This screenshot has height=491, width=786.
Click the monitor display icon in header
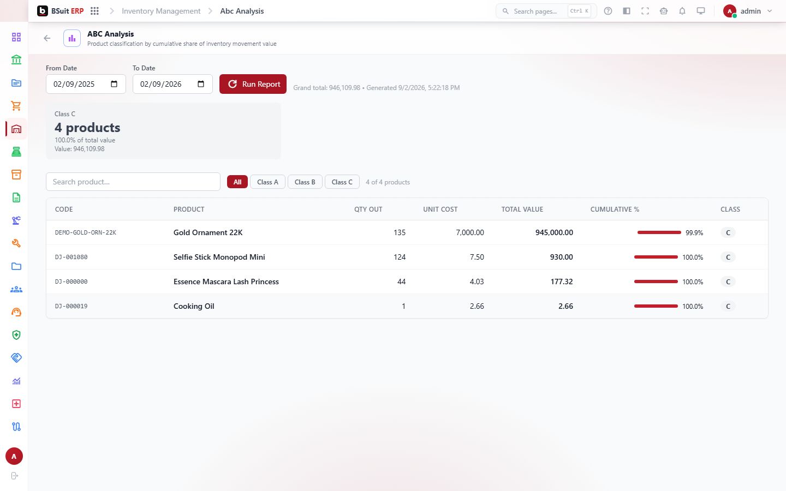tap(701, 11)
